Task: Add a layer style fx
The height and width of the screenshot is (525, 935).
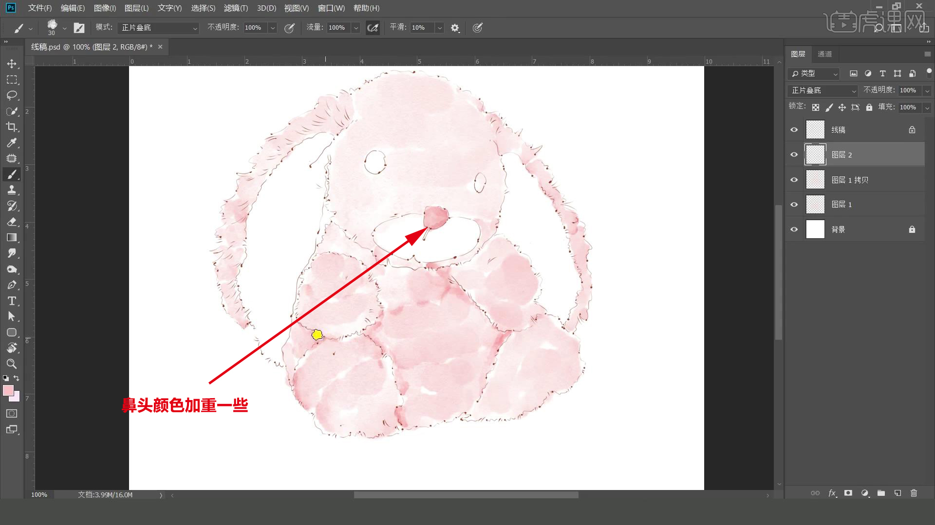Action: click(x=832, y=493)
